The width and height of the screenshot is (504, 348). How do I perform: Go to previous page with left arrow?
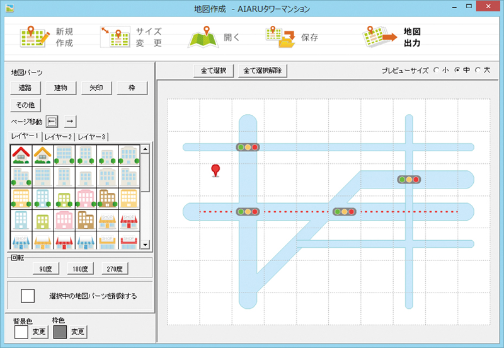[x=52, y=121]
